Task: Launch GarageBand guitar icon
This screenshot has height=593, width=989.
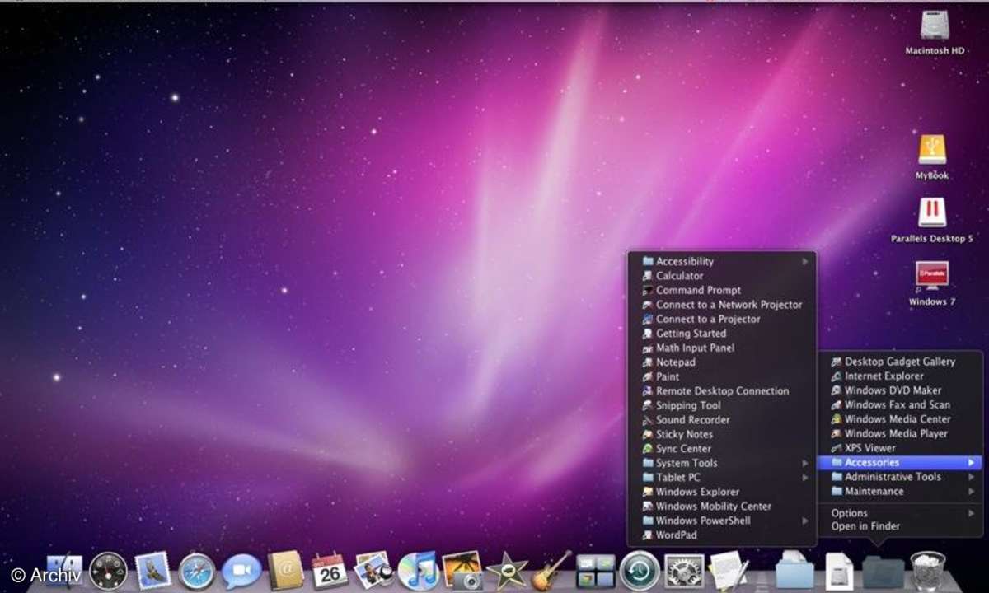Action: (551, 570)
